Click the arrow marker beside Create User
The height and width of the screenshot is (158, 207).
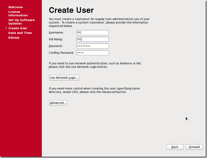[6, 28]
